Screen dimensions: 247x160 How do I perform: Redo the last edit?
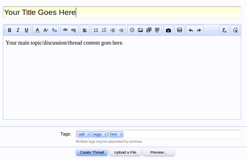(199, 30)
